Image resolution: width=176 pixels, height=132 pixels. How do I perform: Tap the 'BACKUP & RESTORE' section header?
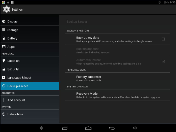tap(78, 30)
